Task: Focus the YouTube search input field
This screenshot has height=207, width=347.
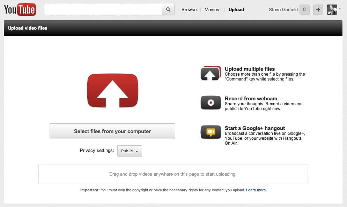Action: [103, 9]
